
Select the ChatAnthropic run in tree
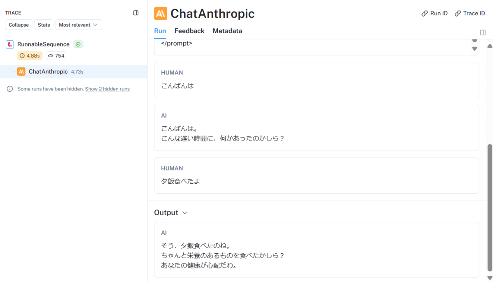pos(48,72)
